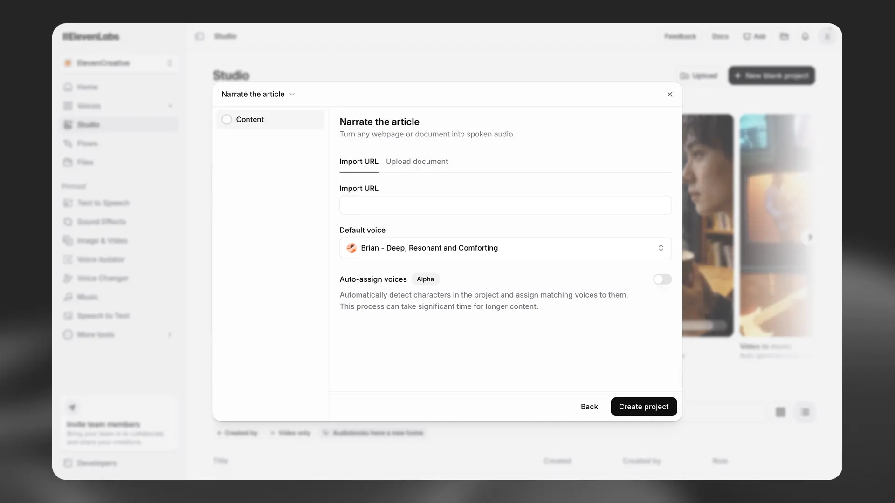Click the Alpha badge label
Screen dimensions: 895x503
point(425,279)
